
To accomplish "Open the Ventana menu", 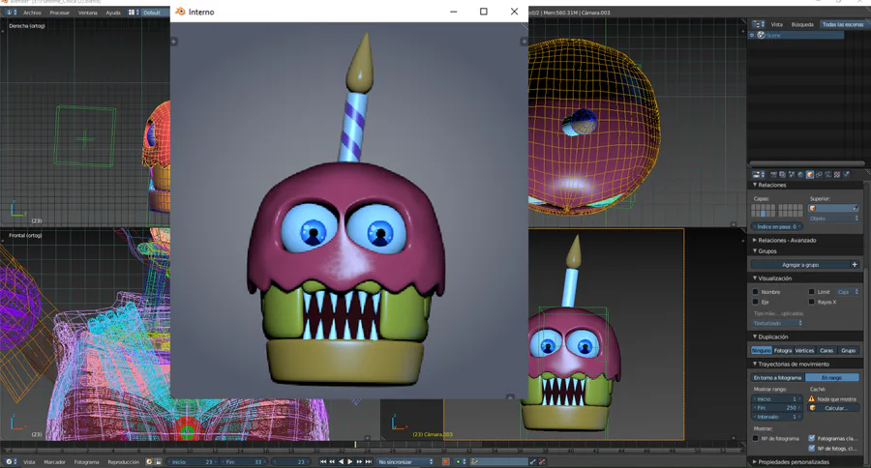I will [x=87, y=13].
